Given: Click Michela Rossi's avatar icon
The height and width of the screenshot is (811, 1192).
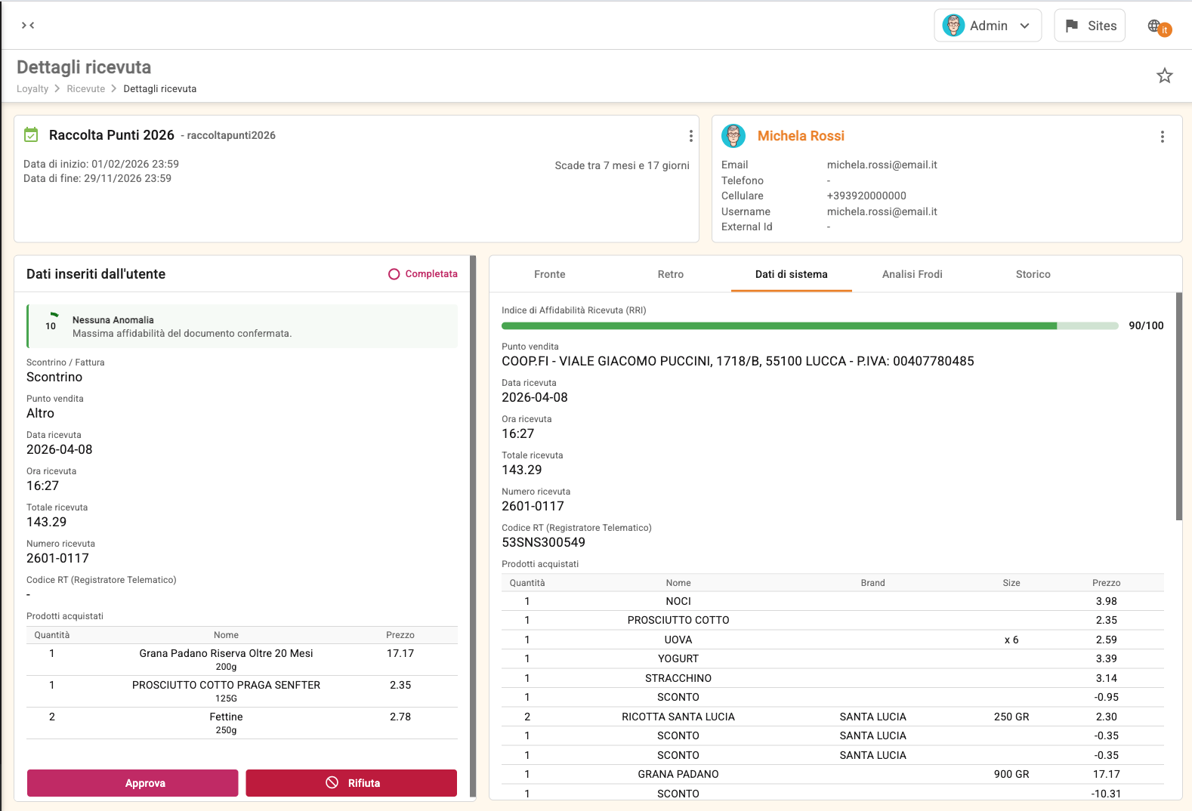Looking at the screenshot, I should (x=733, y=136).
